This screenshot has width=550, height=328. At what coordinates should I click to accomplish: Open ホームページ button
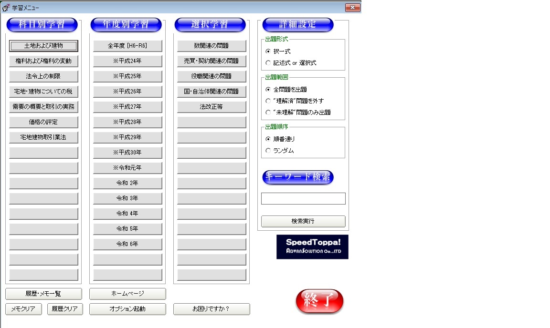tap(127, 294)
